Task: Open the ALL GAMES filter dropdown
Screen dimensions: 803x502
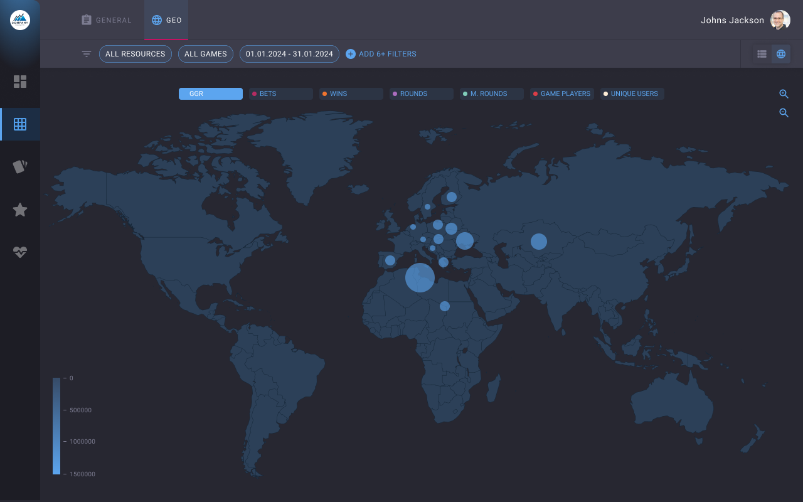Action: pyautogui.click(x=205, y=54)
